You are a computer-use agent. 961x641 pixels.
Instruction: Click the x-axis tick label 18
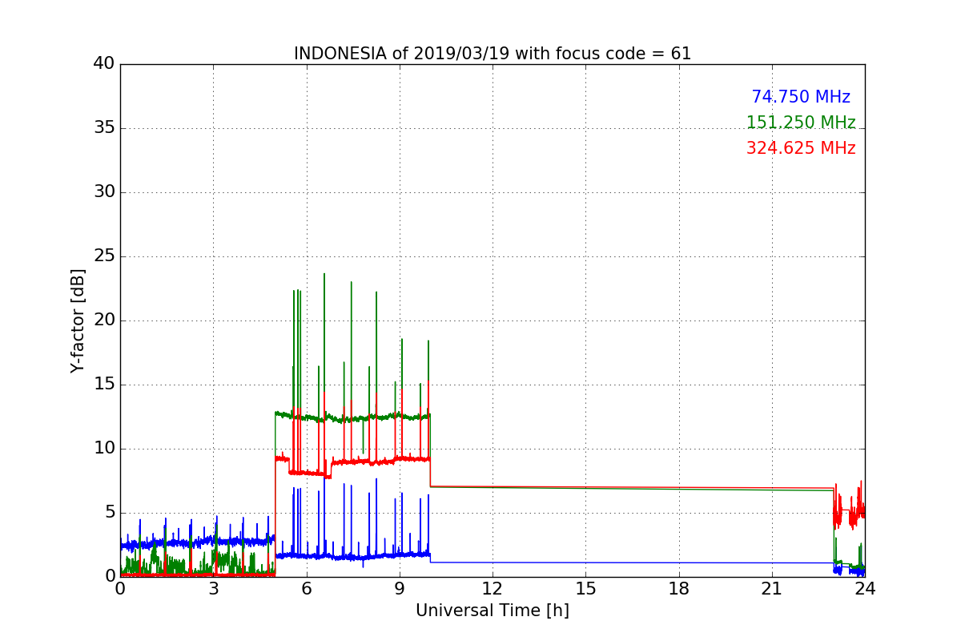[x=679, y=589]
